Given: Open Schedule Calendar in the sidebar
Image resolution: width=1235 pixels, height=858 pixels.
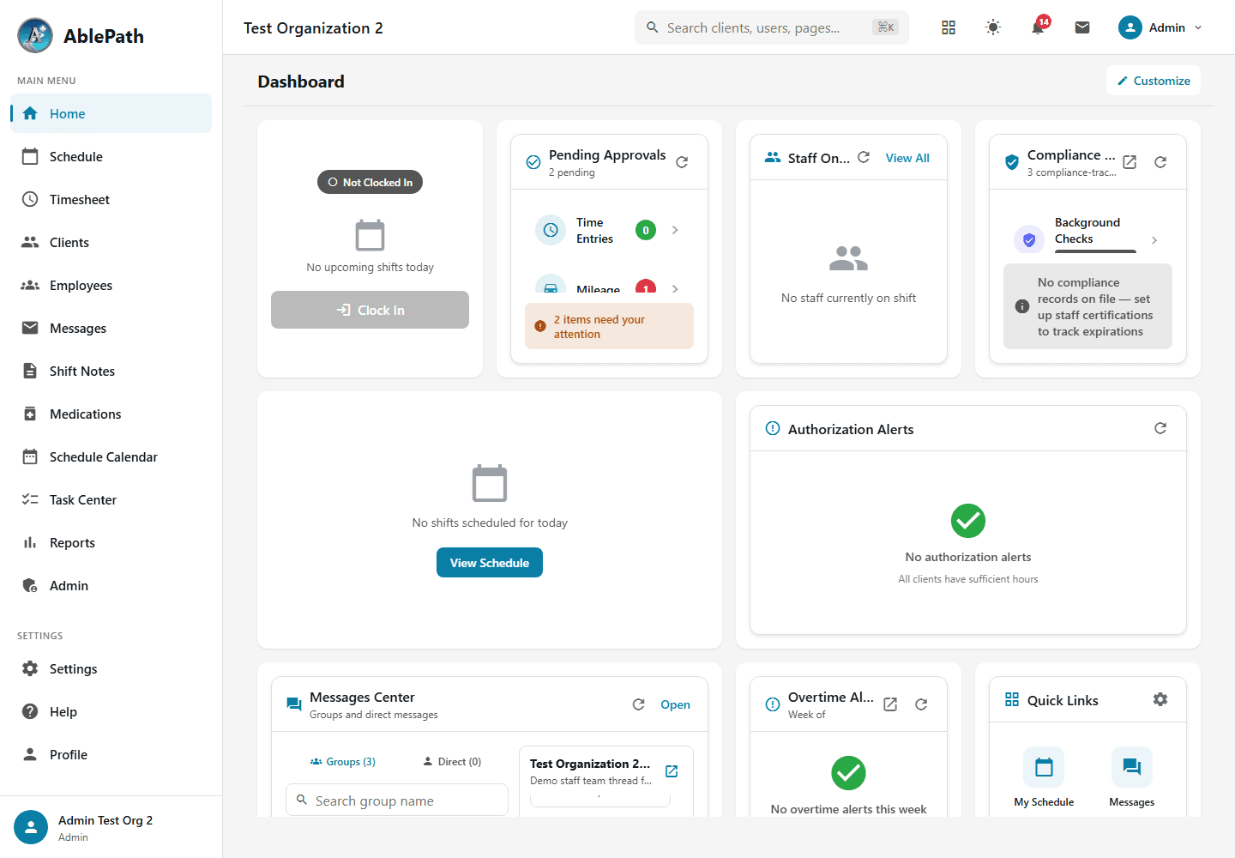Looking at the screenshot, I should 111,456.
